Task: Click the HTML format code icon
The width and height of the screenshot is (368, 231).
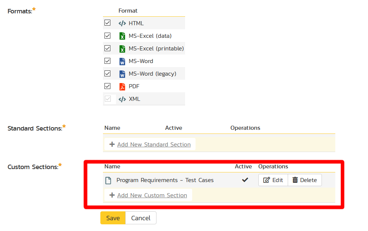Action: click(122, 23)
